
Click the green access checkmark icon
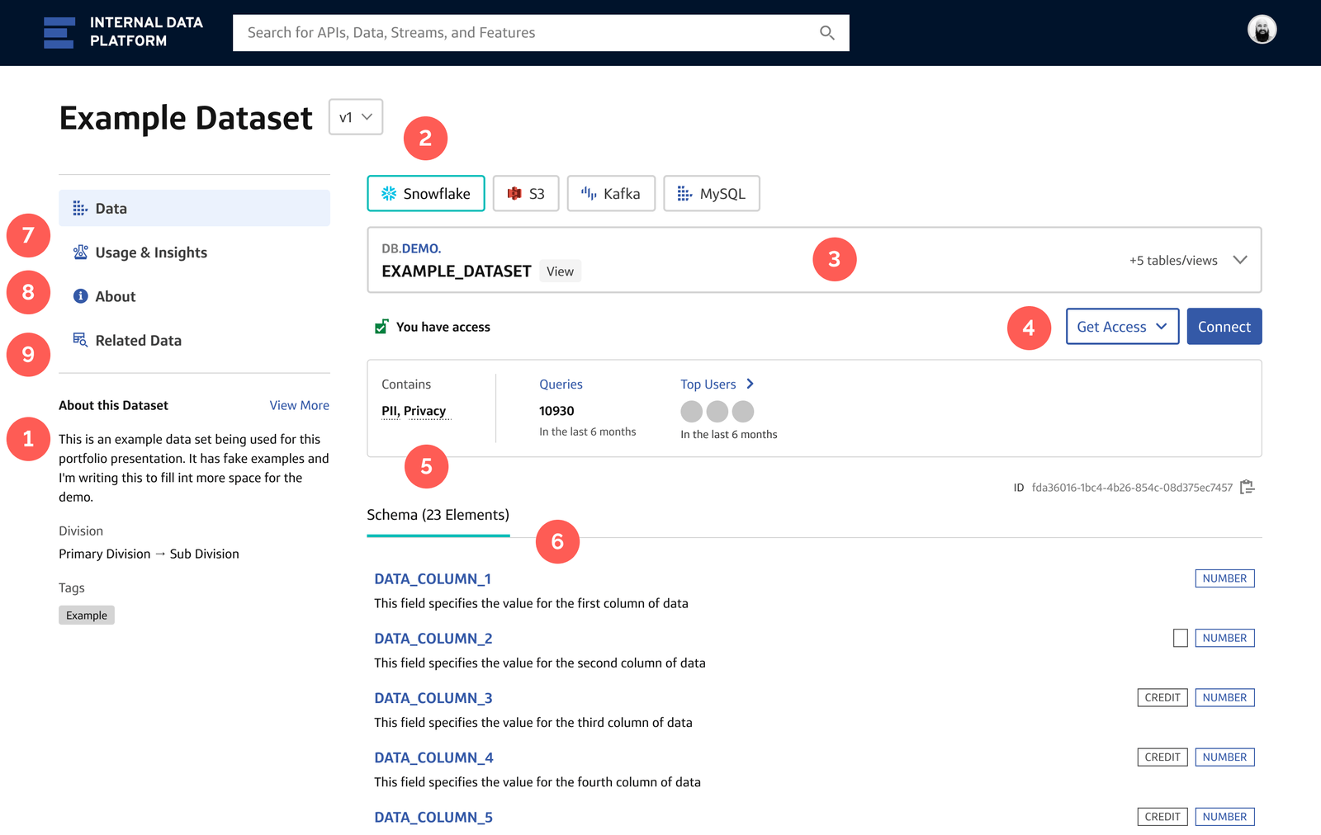click(x=381, y=327)
